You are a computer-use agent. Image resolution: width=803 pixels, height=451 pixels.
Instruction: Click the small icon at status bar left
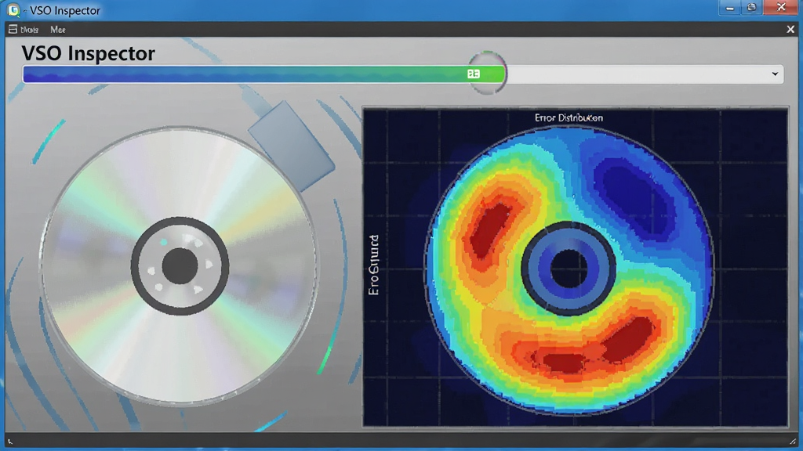click(x=9, y=441)
